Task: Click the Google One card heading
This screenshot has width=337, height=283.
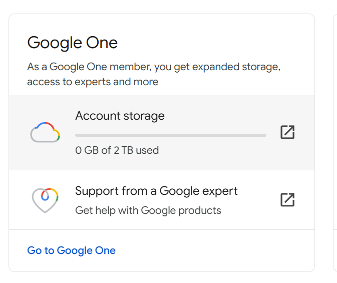Action: click(x=72, y=43)
